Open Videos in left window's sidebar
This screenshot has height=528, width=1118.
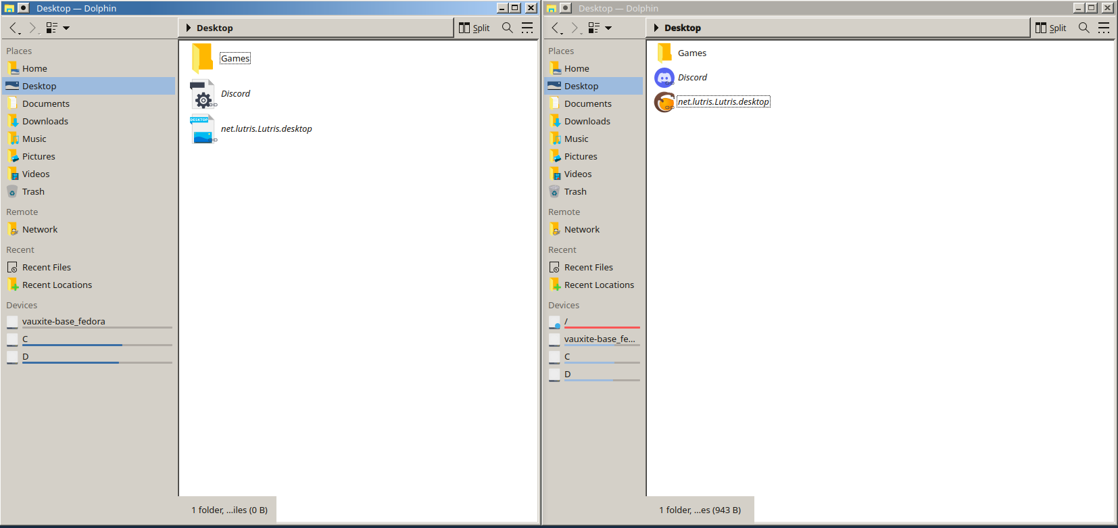89,174
